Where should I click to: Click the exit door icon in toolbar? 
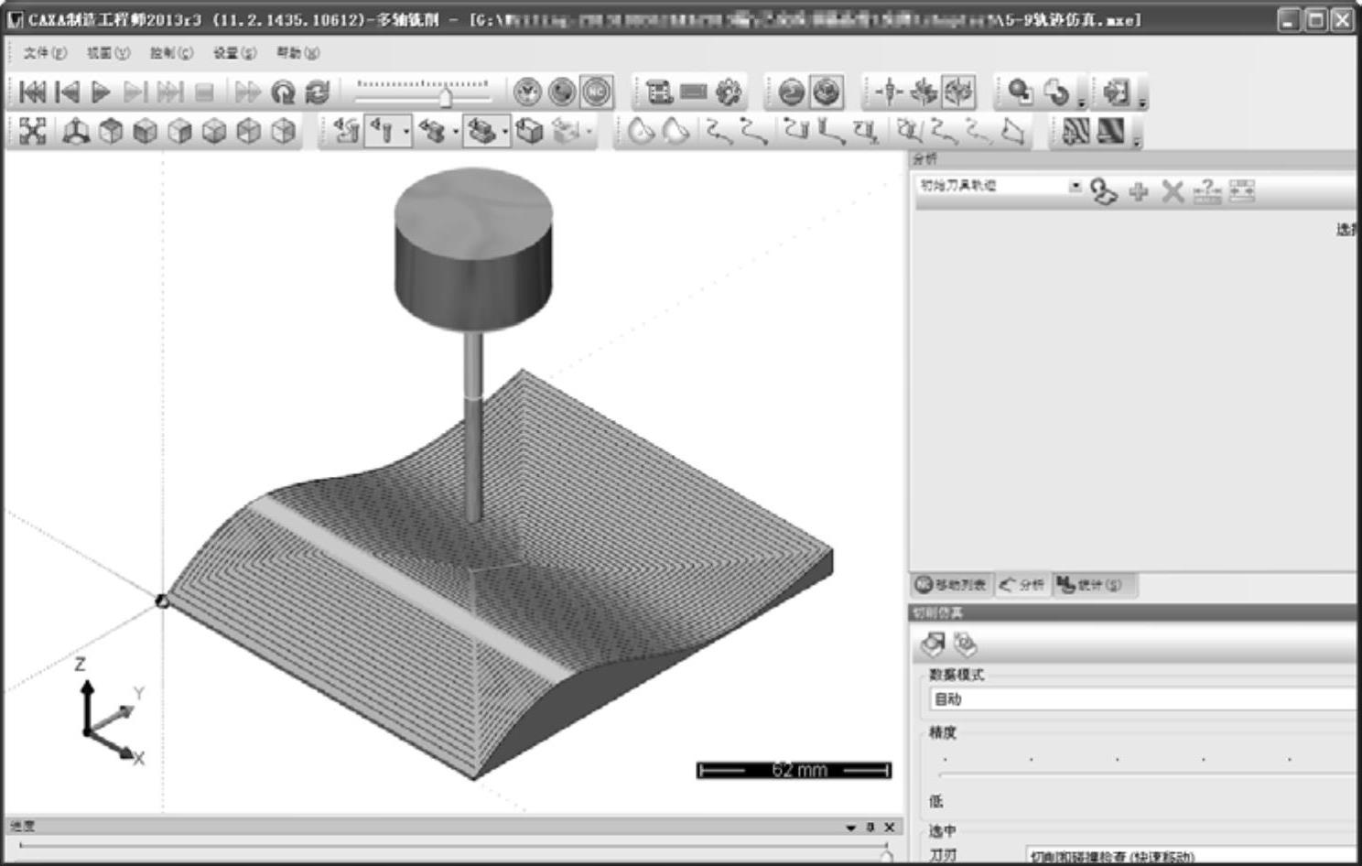(1116, 92)
